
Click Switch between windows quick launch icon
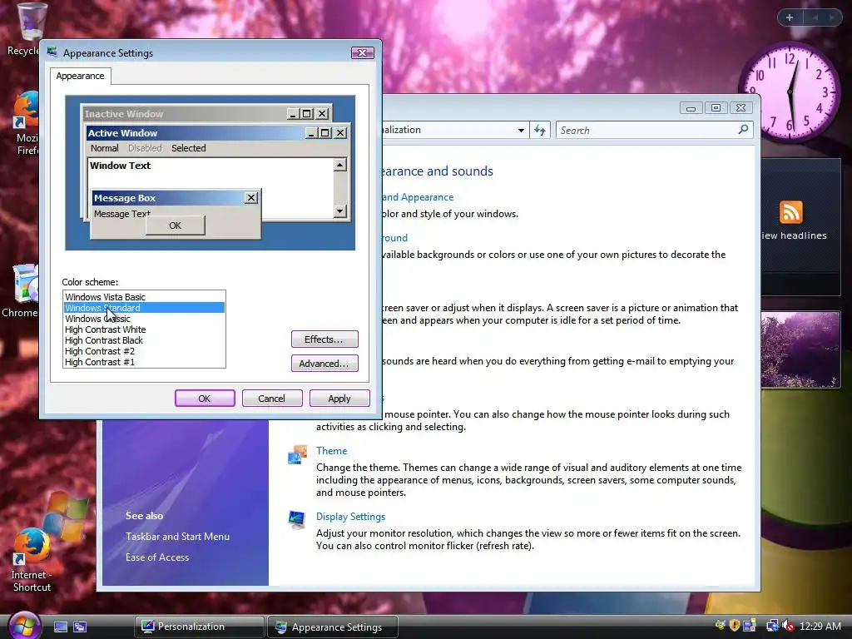click(80, 627)
